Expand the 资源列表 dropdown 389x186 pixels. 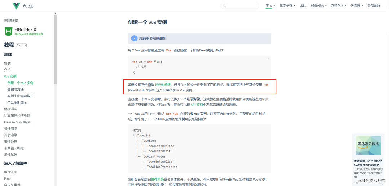pyautogui.click(x=318, y=5)
